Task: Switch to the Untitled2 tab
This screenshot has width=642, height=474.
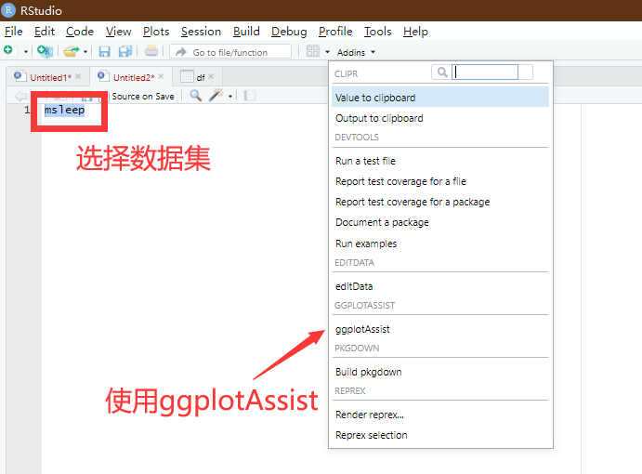Action: [130, 77]
